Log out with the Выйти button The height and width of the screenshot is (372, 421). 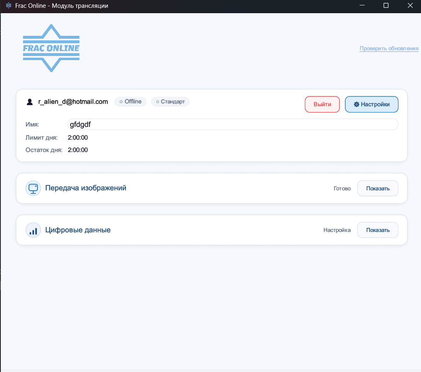[322, 104]
